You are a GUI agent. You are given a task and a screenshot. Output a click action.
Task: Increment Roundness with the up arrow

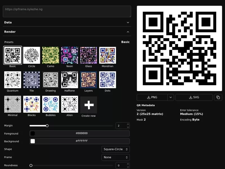pyautogui.click(x=128, y=164)
